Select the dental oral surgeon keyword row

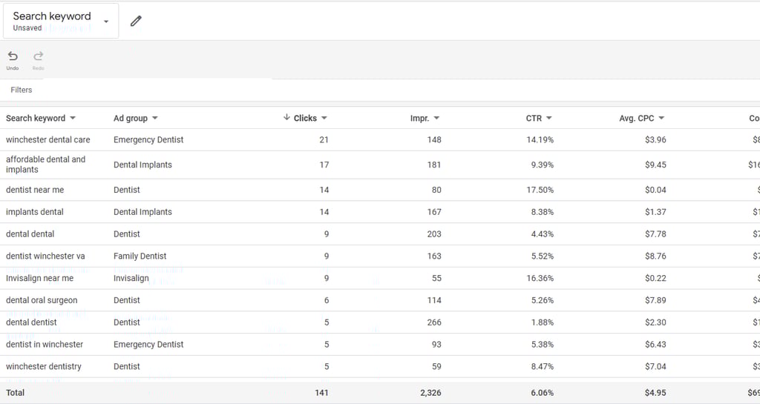tap(42, 300)
